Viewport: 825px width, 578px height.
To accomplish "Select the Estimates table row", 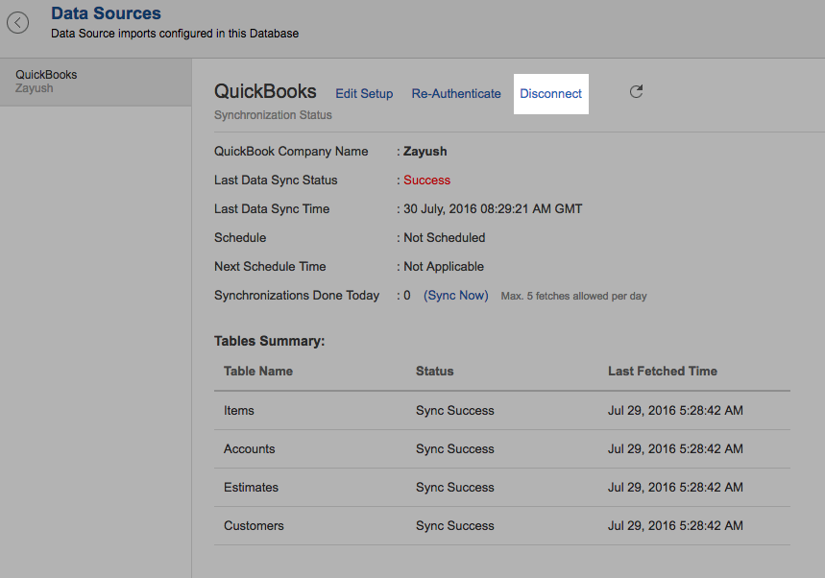I will click(x=251, y=488).
